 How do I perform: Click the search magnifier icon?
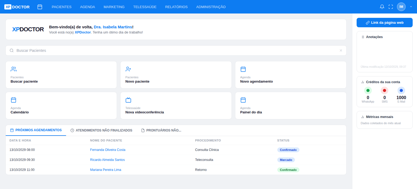(12, 50)
